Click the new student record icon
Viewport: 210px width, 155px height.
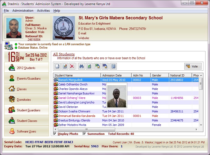coord(57,66)
